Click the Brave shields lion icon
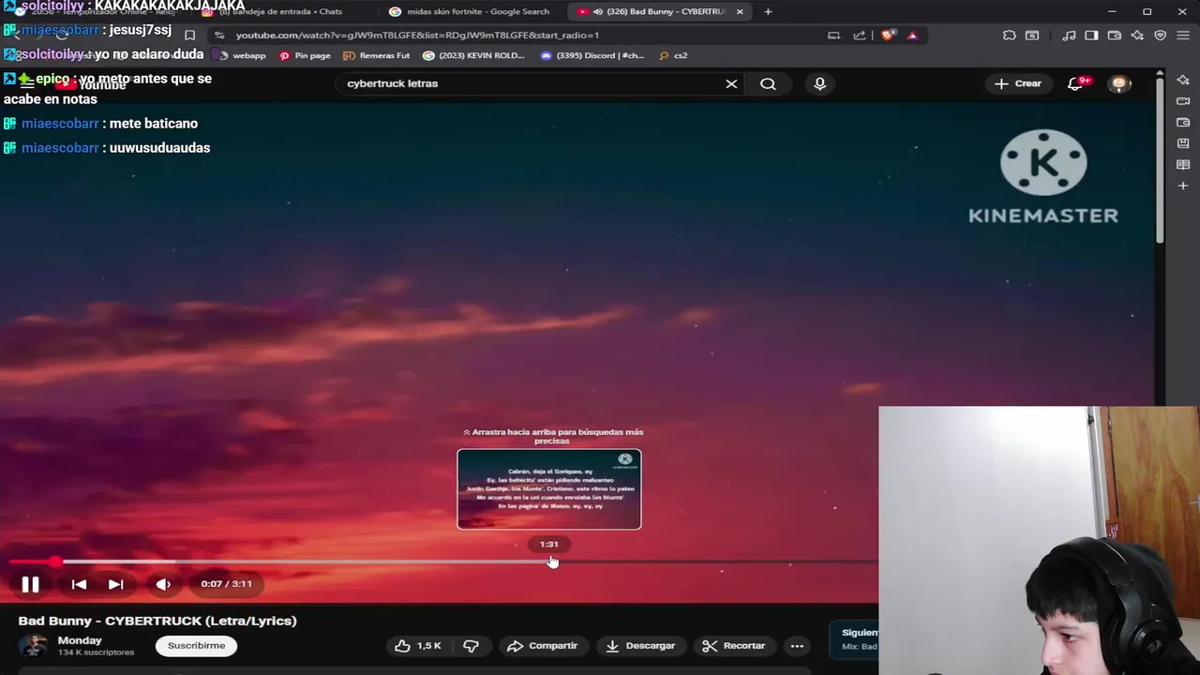1200x675 pixels. pyautogui.click(x=887, y=36)
